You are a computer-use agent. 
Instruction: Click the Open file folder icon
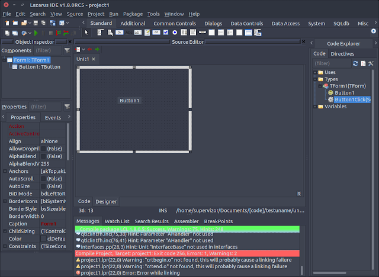click(x=24, y=23)
